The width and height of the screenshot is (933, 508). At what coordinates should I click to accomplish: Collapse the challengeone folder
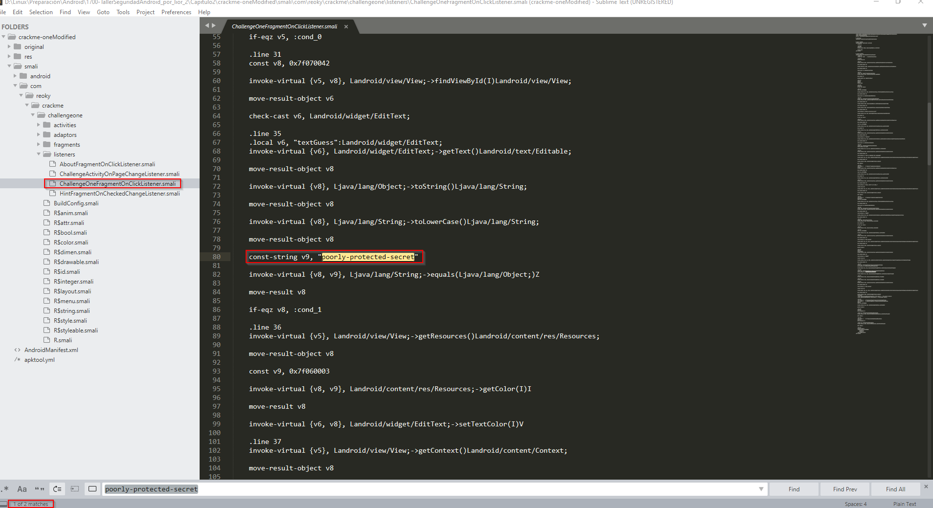33,115
